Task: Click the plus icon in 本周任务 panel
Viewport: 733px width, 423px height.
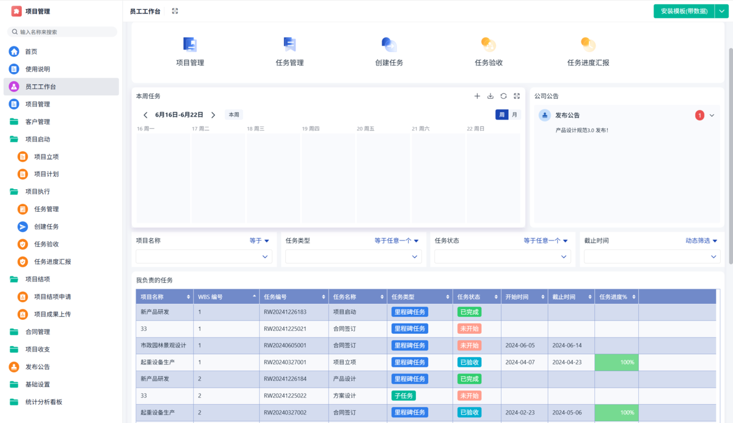Action: [477, 96]
